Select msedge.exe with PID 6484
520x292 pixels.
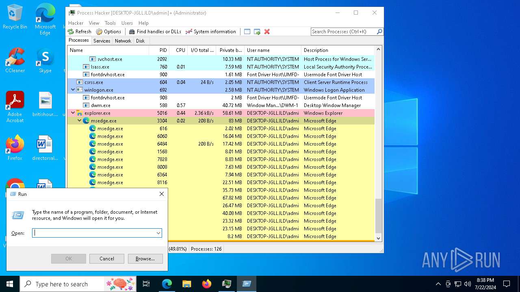[221, 144]
